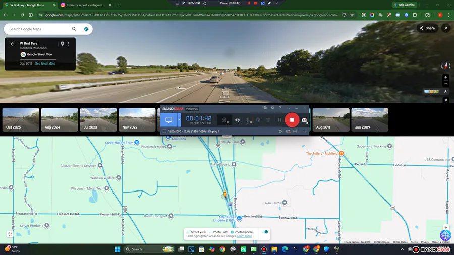Click the Ask Gemini button
Image resolution: width=454 pixels, height=255 pixels.
404,5
